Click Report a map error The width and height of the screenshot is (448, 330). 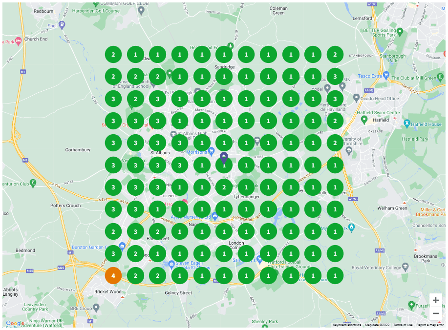(x=430, y=325)
